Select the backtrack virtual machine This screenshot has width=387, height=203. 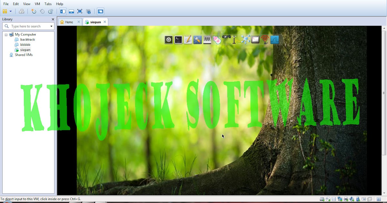[27, 40]
